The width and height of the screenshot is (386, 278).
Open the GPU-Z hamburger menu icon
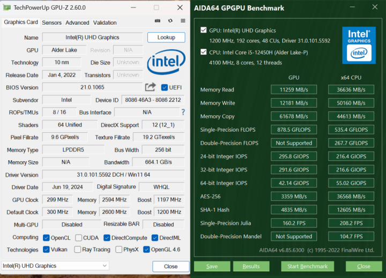(x=183, y=21)
